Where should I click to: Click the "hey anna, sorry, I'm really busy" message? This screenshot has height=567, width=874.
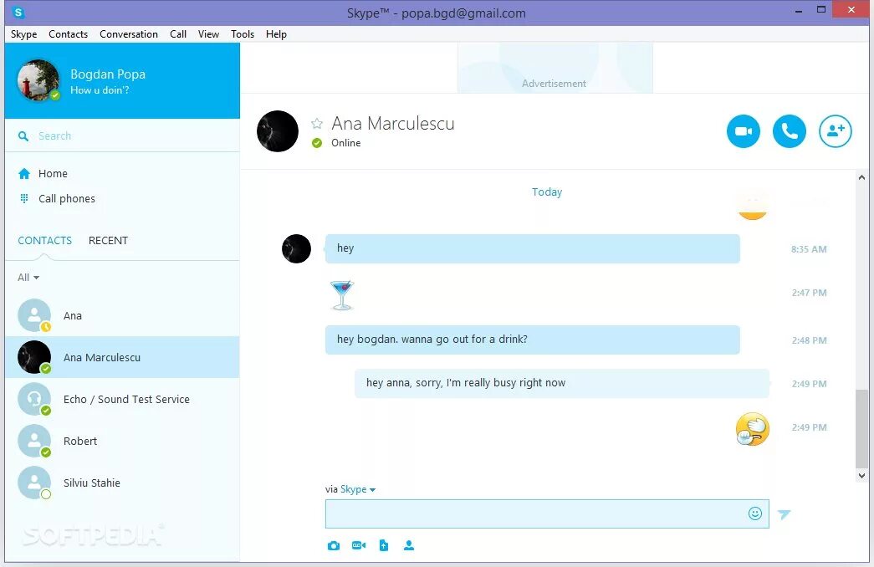[x=562, y=383]
